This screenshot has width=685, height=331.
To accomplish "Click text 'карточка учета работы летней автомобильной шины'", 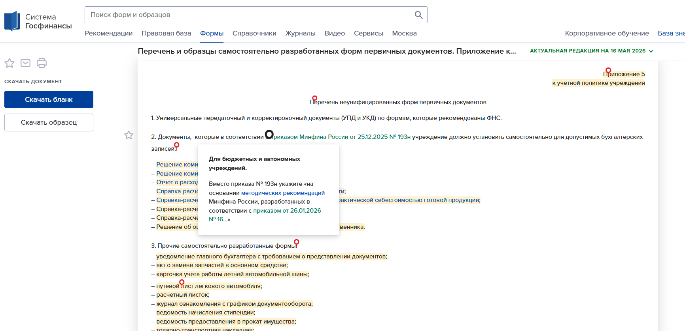I will coord(232,274).
